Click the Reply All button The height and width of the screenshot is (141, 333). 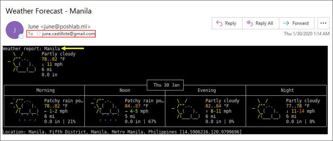tap(261, 23)
